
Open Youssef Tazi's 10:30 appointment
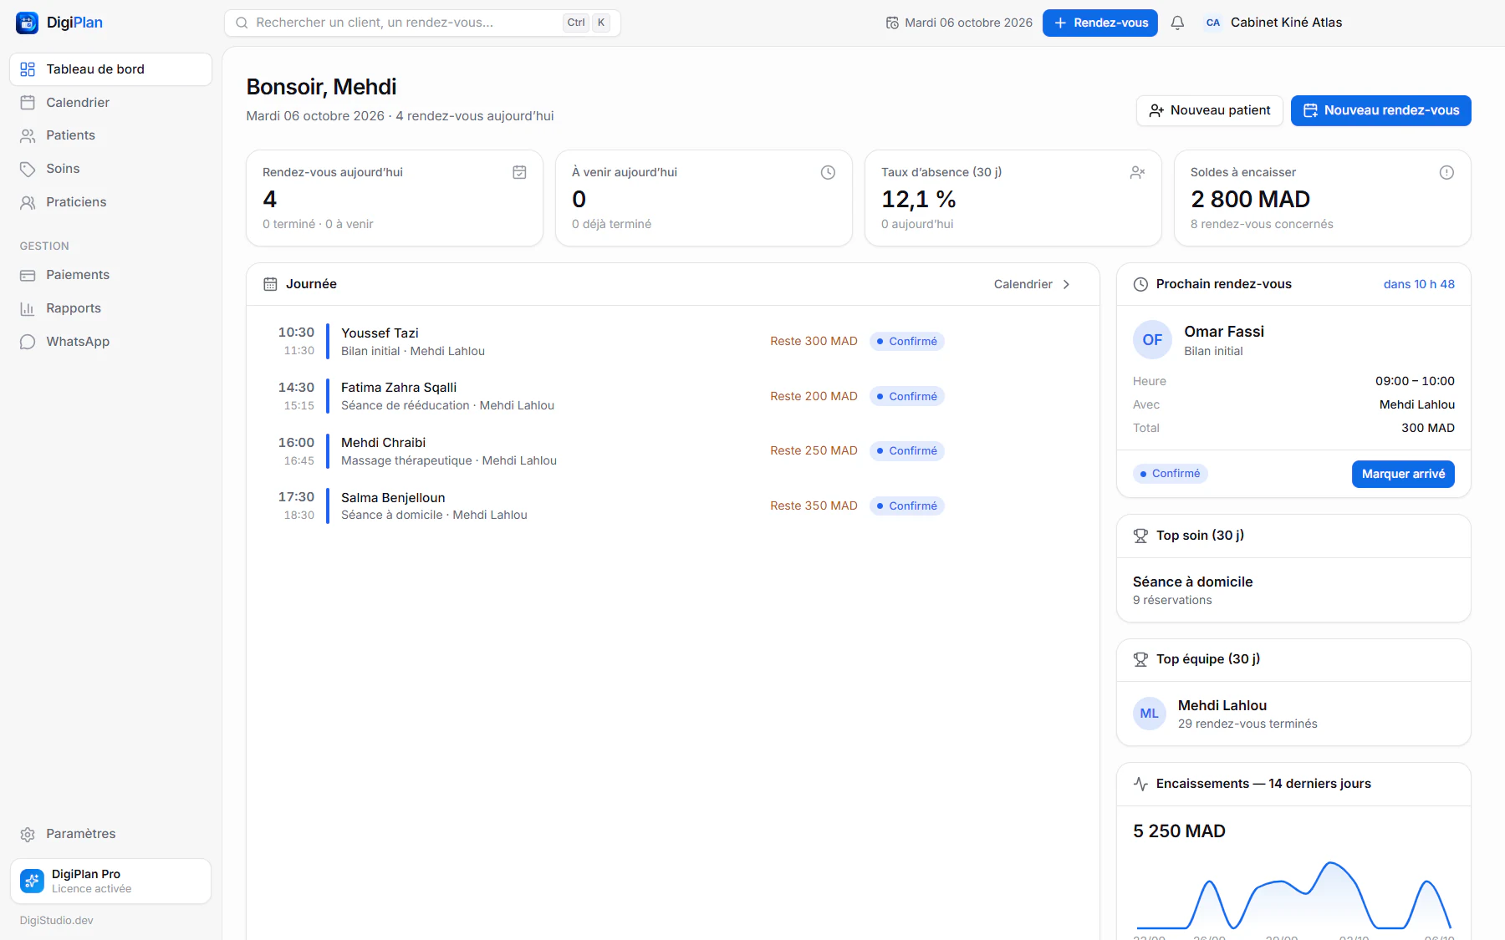point(672,341)
